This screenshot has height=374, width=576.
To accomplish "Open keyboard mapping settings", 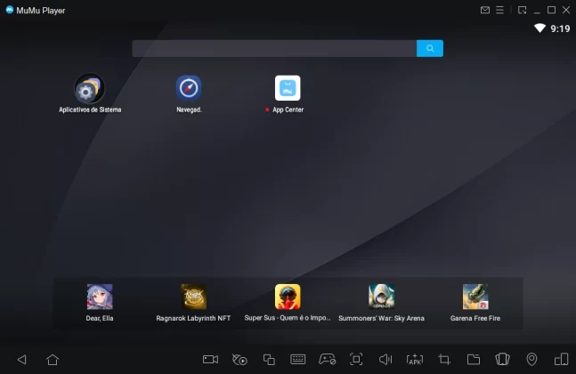I will (298, 360).
